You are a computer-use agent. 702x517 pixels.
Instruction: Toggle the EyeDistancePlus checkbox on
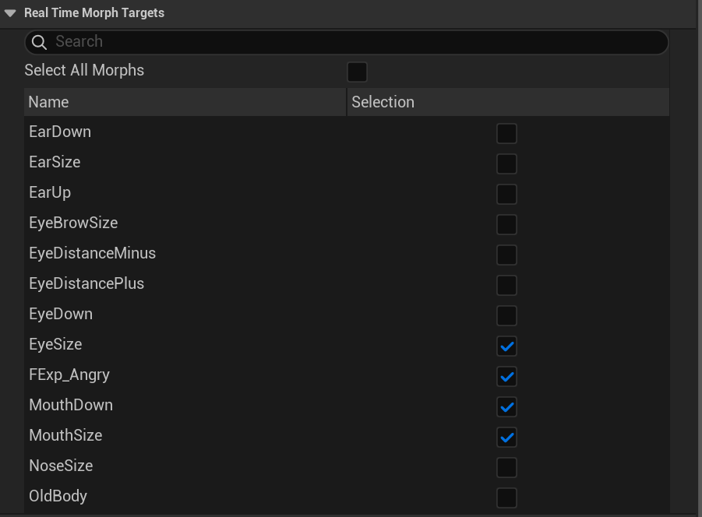point(506,285)
